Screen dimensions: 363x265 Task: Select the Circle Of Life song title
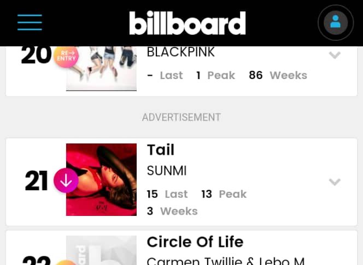click(195, 242)
